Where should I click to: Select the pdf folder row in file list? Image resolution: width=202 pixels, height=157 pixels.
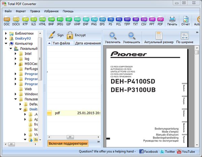[x=74, y=113]
